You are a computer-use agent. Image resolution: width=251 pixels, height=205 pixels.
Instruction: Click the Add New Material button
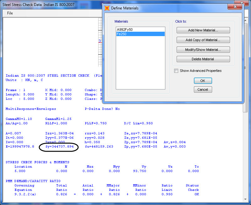tap(203, 30)
